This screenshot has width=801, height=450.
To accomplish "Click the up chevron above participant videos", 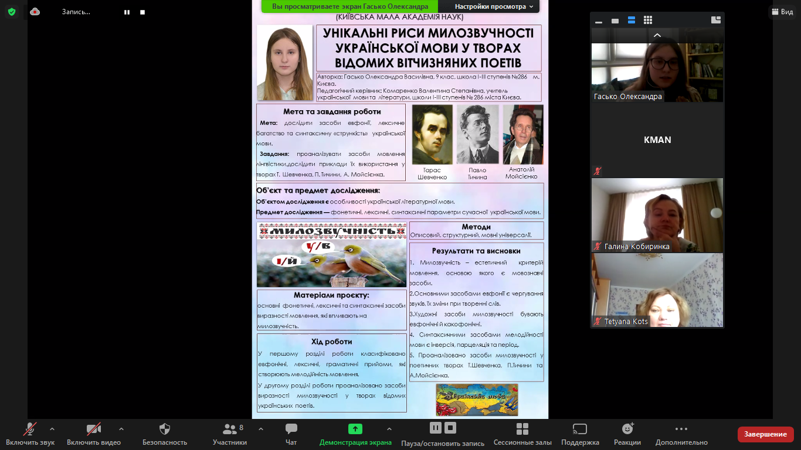I will (x=657, y=35).
